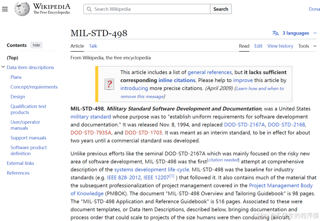Select the Read tab
This screenshot has width=320, height=221.
(x=244, y=46)
